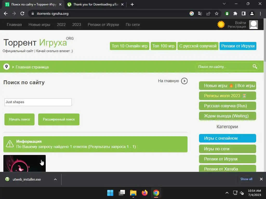Screen dimensions: 266x199
Task: Click the На главную arrow circle icon
Action: click(184, 81)
